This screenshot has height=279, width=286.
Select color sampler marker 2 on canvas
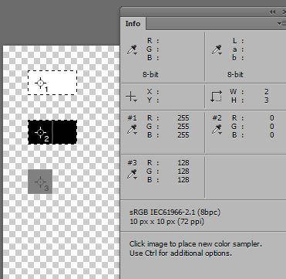tap(40, 133)
